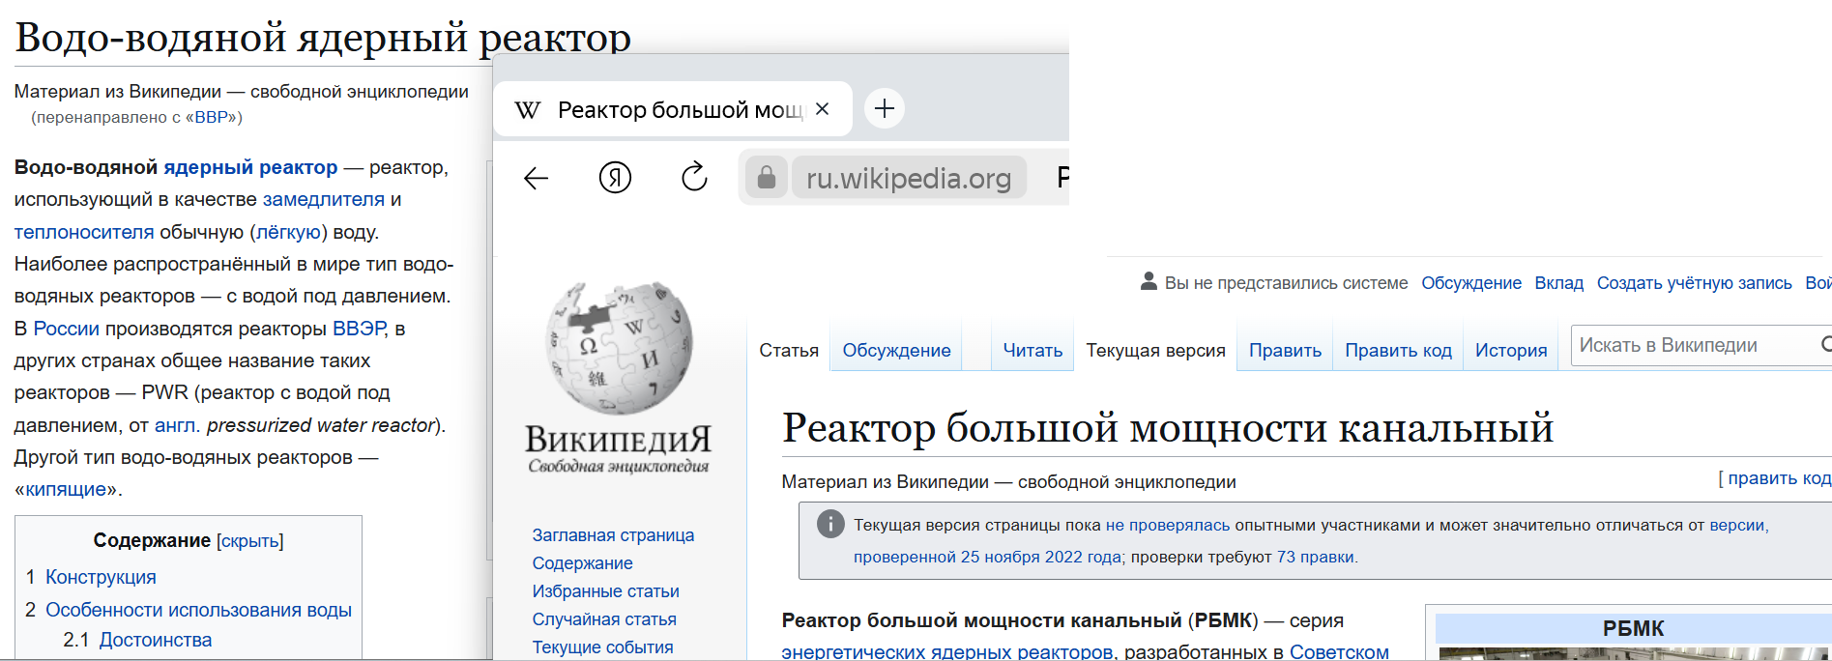Open the Обсуждение article tab
This screenshot has height=661, width=1832.
coord(896,351)
